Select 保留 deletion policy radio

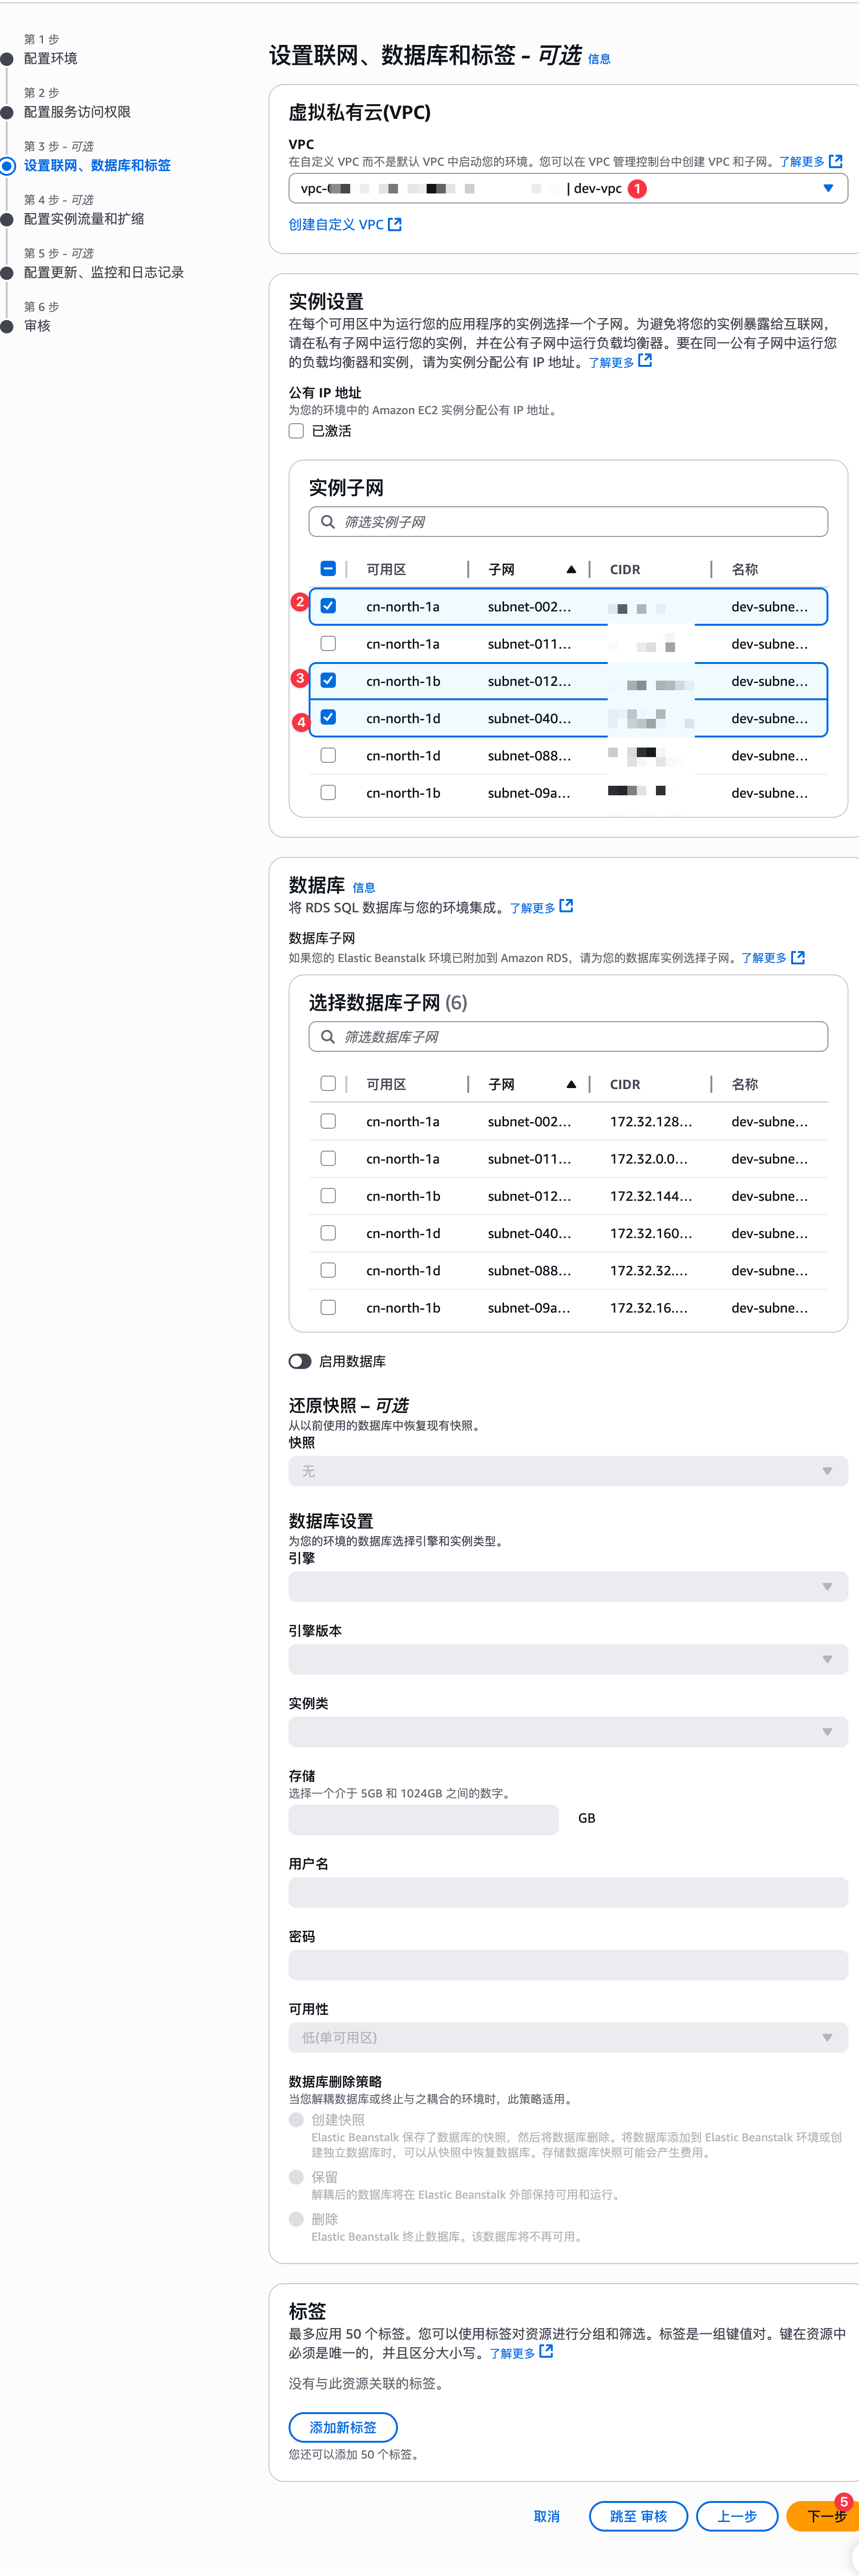coord(296,2177)
